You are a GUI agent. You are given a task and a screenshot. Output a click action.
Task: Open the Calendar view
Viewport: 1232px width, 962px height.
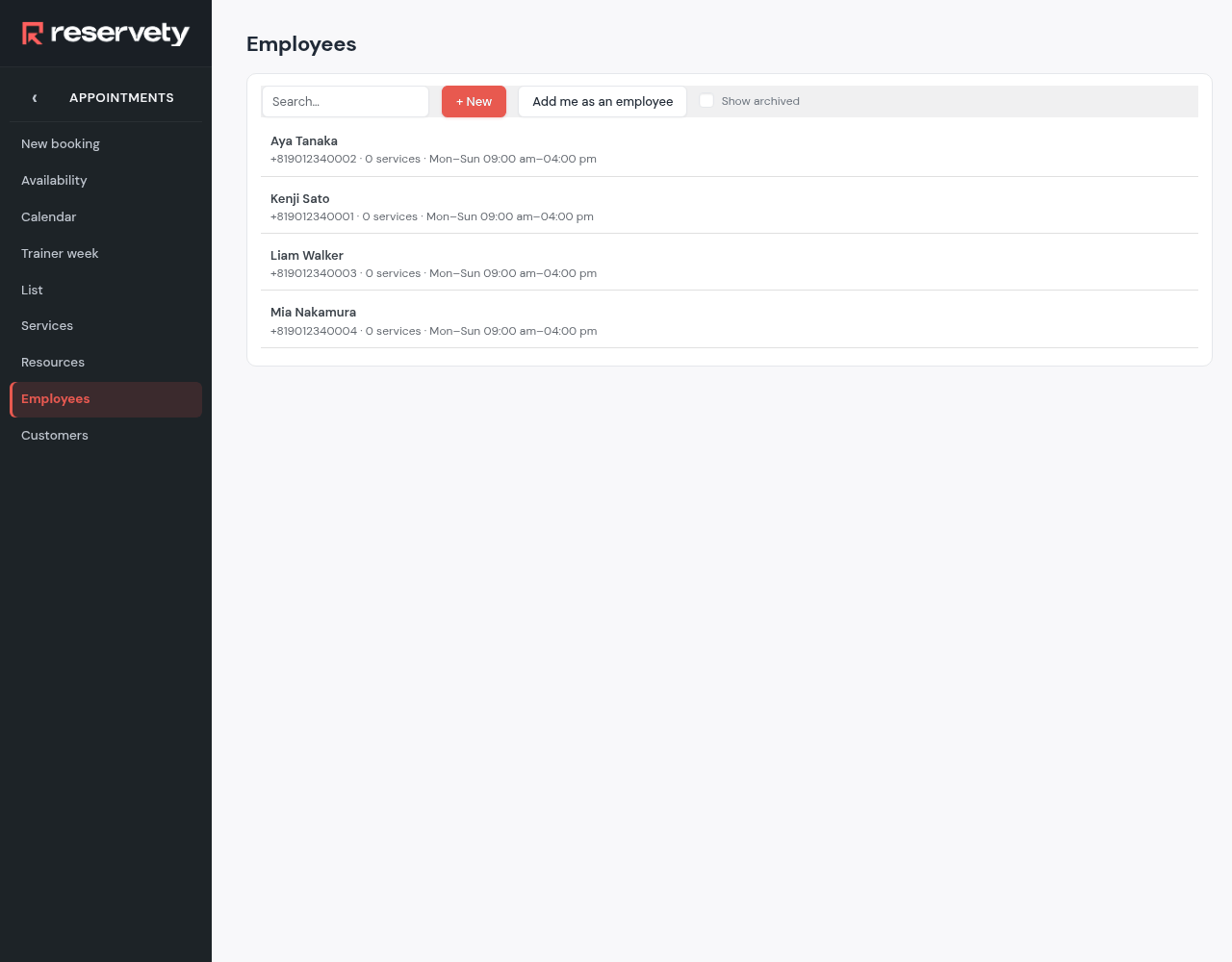[106, 217]
